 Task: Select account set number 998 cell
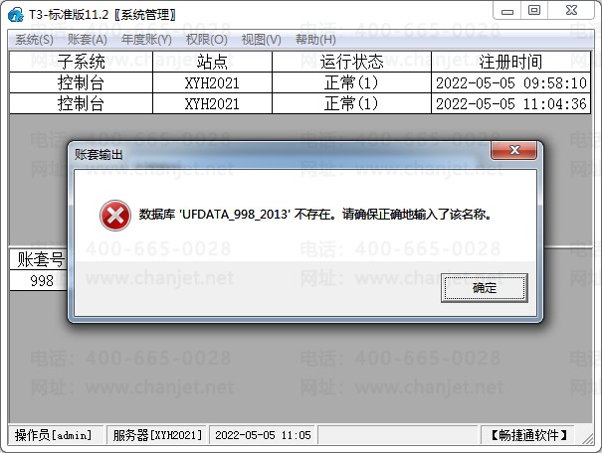pyautogui.click(x=39, y=280)
